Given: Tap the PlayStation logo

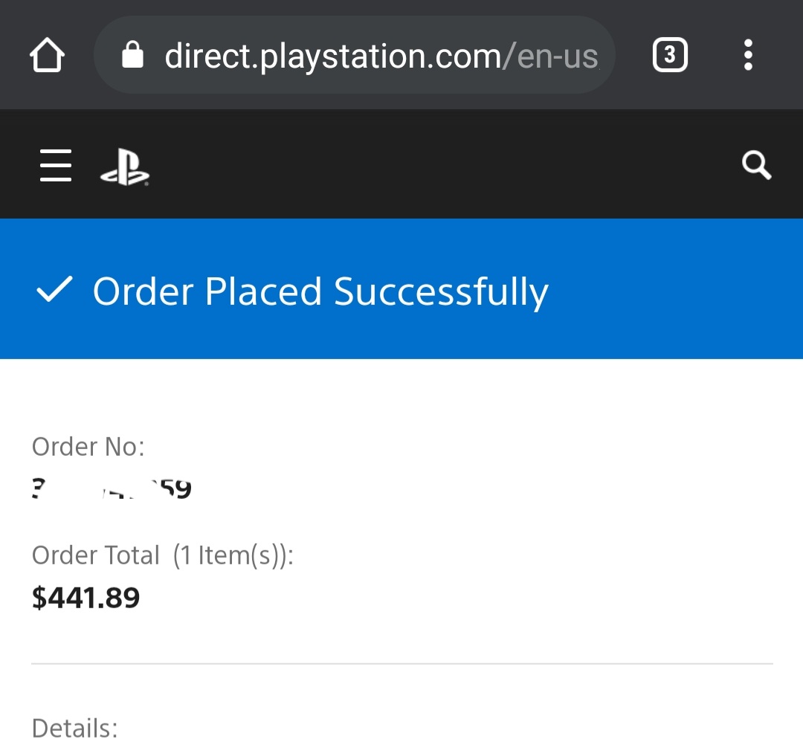Looking at the screenshot, I should tap(124, 167).
